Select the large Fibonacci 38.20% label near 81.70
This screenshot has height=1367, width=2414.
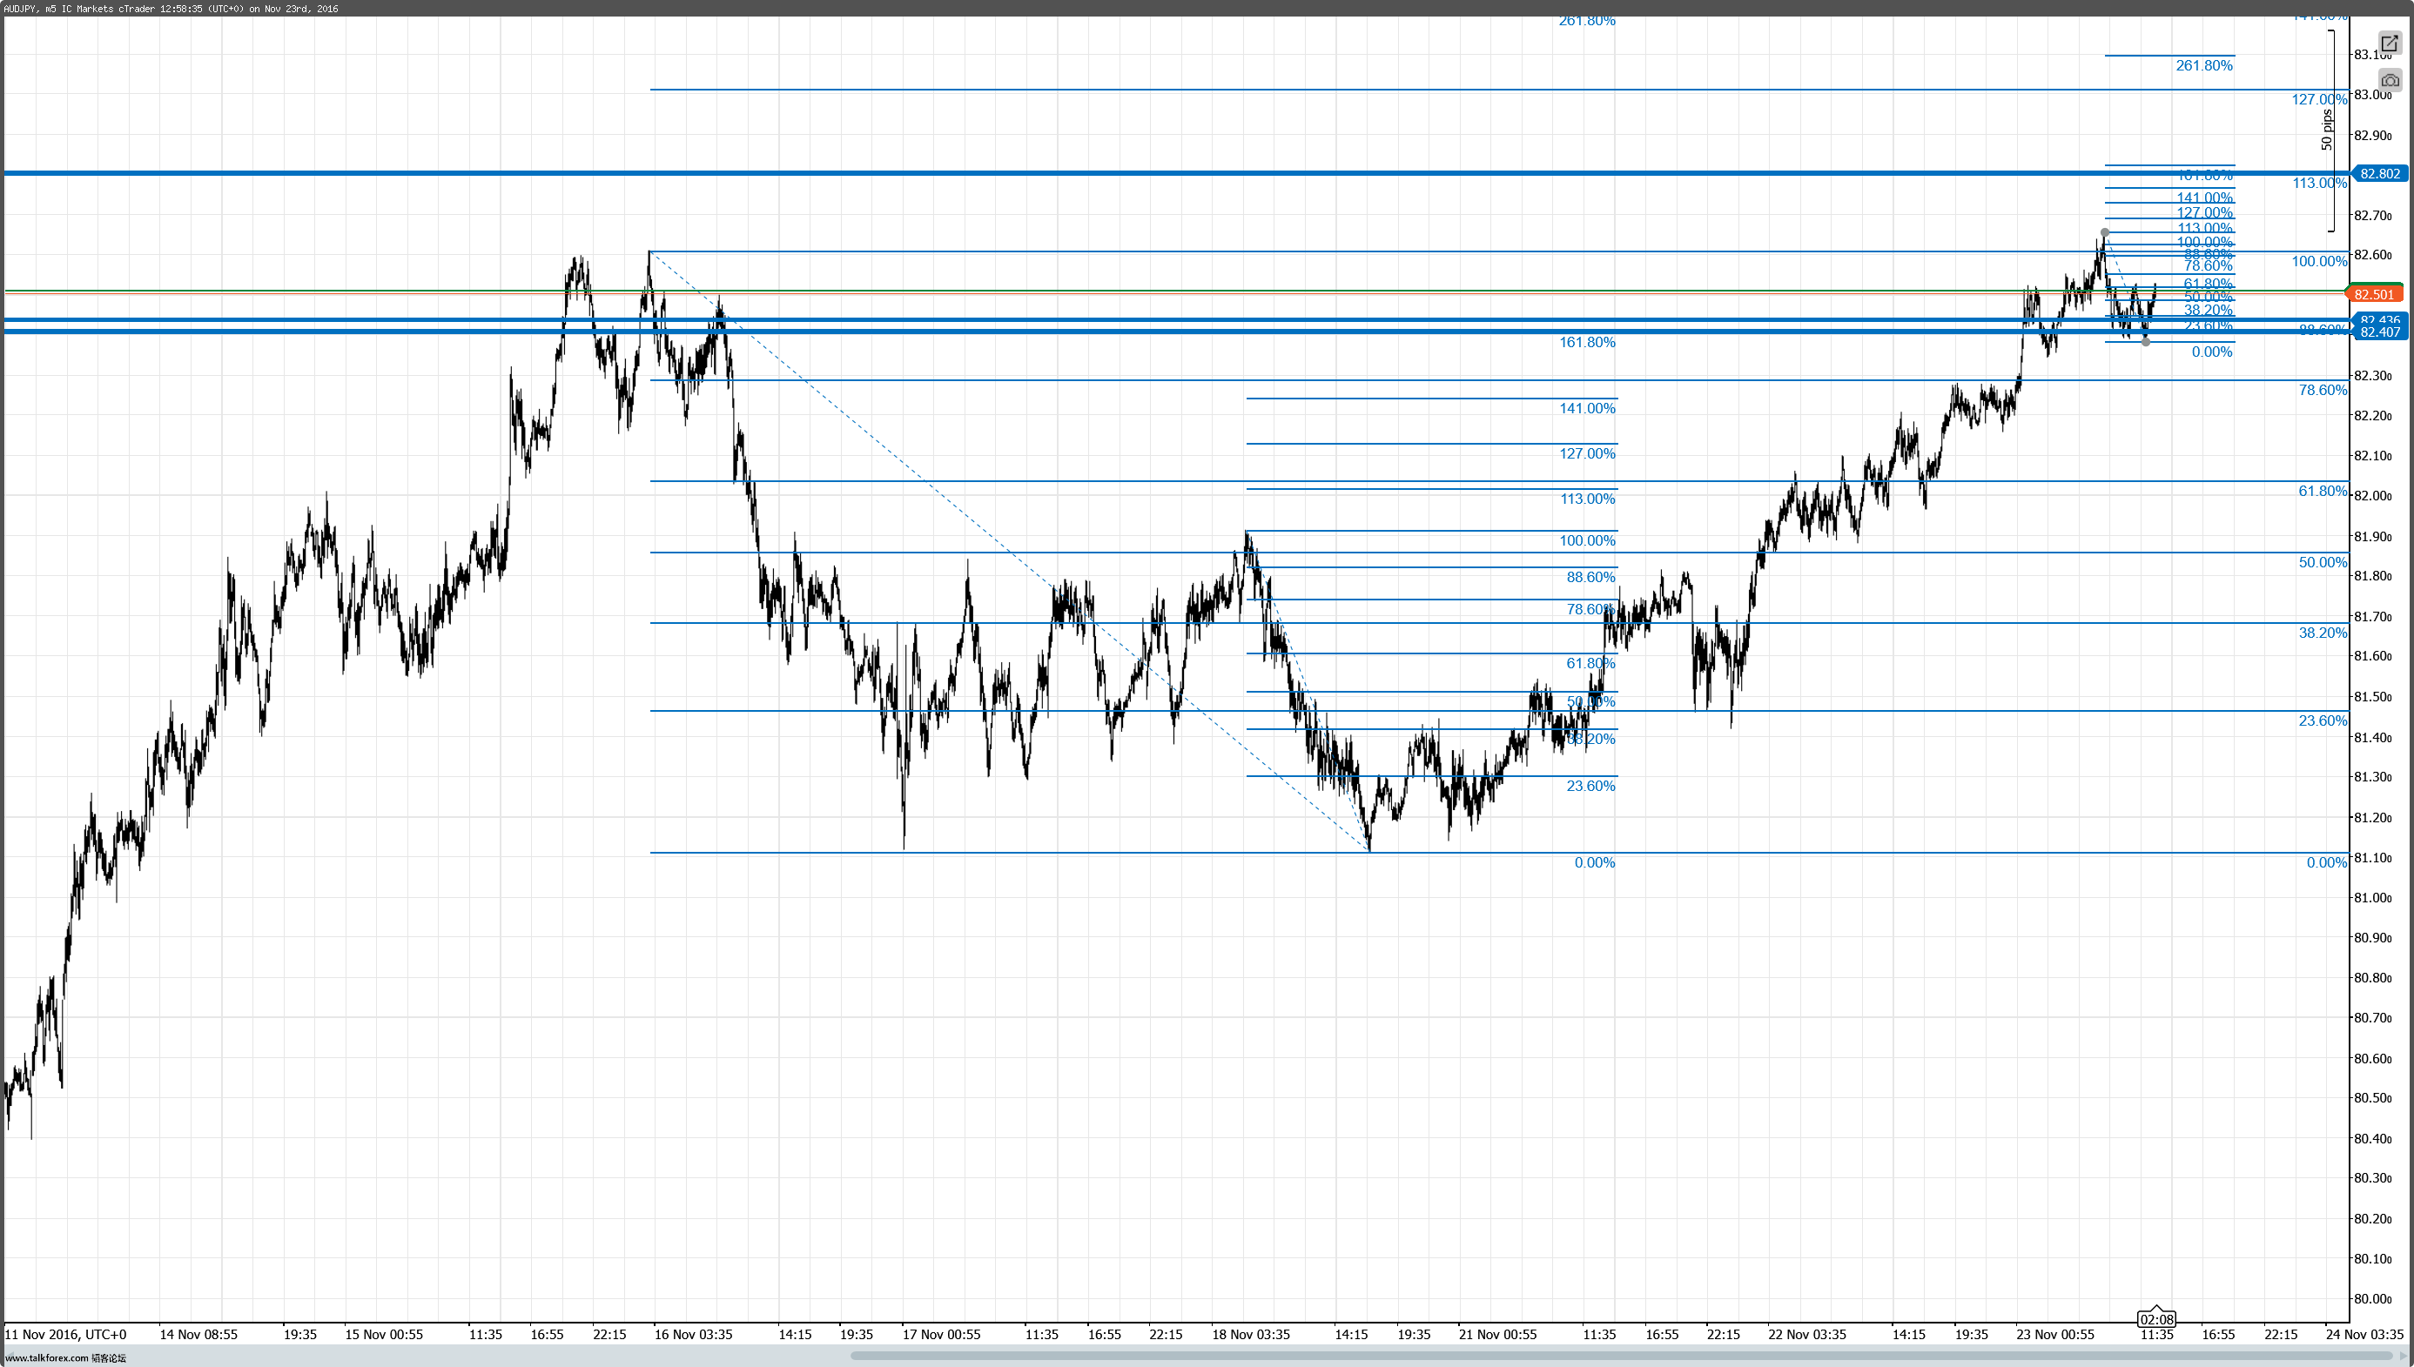pos(2322,633)
